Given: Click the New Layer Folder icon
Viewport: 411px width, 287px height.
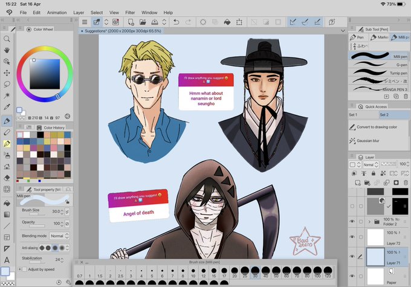Looking at the screenshot, I should click(367, 182).
